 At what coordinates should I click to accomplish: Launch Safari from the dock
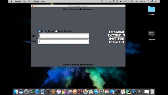(37, 92)
